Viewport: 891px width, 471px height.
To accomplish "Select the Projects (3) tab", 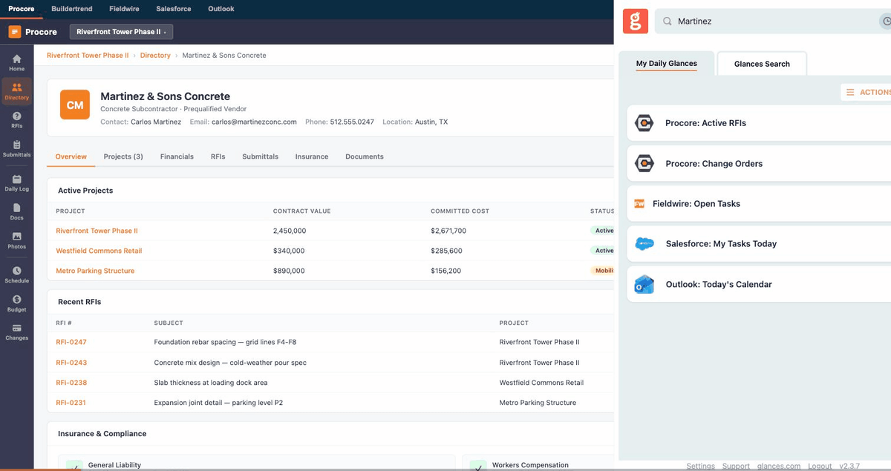I will pos(123,157).
